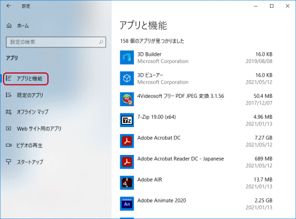Focus the 設定の検索 search field
The height and width of the screenshot is (219, 296).
click(x=56, y=42)
